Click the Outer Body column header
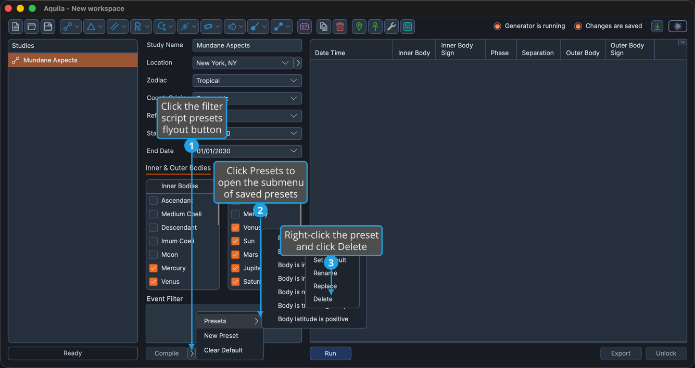The image size is (695, 368). (x=583, y=49)
